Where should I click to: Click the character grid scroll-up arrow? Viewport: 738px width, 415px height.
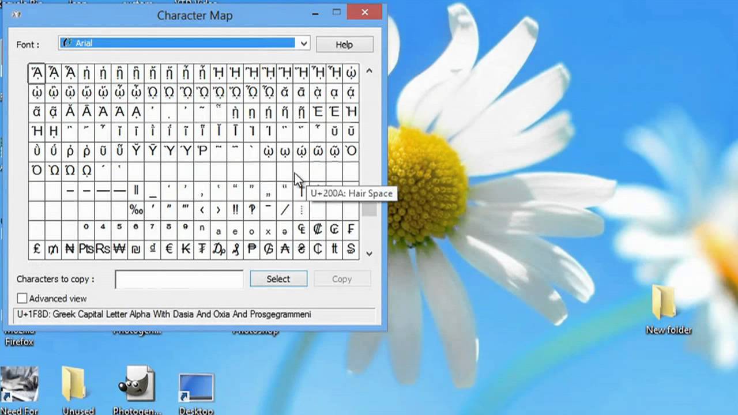369,71
